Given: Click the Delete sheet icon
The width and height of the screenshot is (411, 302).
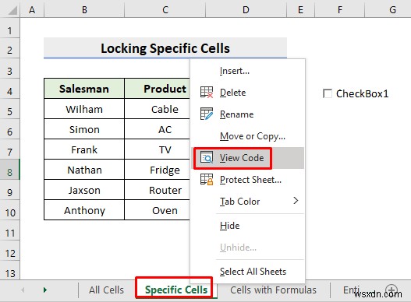Looking at the screenshot, I should 207,93.
